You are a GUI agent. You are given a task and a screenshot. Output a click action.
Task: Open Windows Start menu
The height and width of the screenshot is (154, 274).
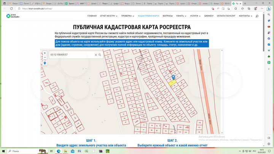tap(3, 151)
